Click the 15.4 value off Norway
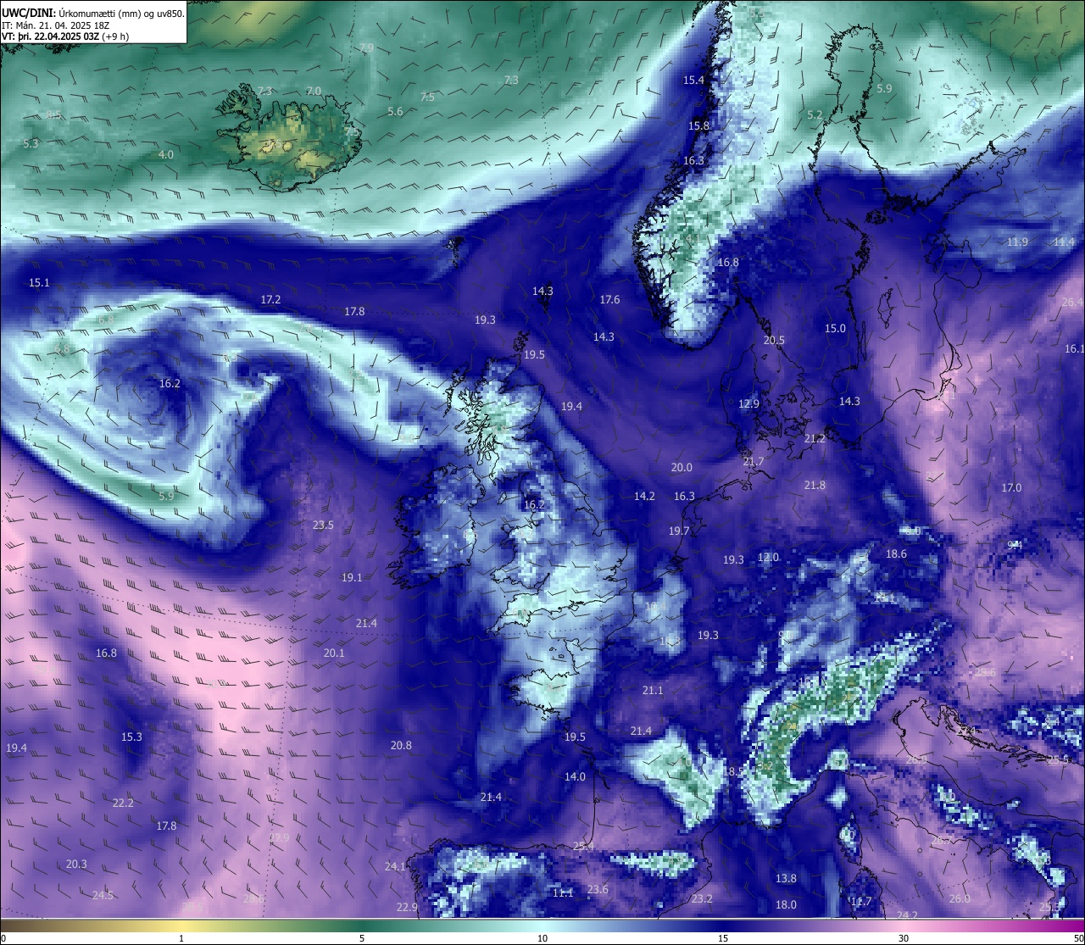 [x=693, y=81]
